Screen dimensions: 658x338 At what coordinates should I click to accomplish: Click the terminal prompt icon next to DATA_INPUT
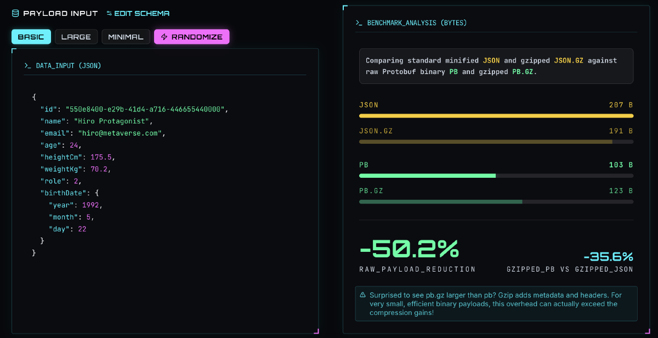(x=28, y=65)
